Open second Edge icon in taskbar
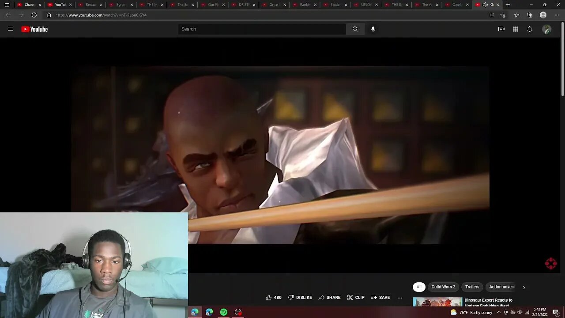Viewport: 565px width, 318px height. pyautogui.click(x=209, y=312)
